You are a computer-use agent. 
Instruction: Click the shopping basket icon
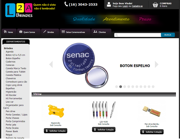[x=155, y=5]
